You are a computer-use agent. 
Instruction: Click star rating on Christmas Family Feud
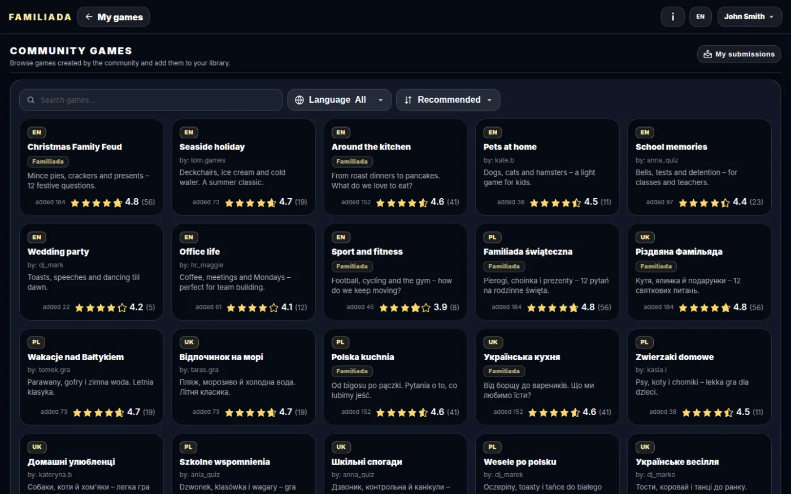[x=96, y=203]
